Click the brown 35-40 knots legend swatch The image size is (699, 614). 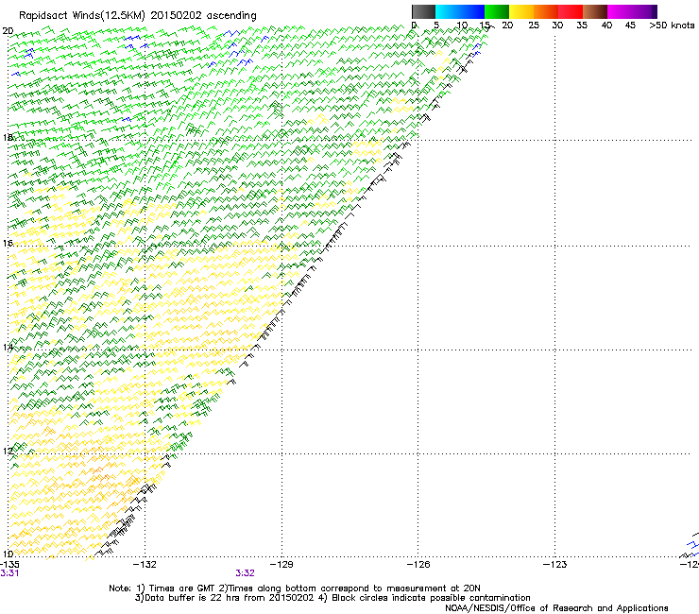(595, 11)
